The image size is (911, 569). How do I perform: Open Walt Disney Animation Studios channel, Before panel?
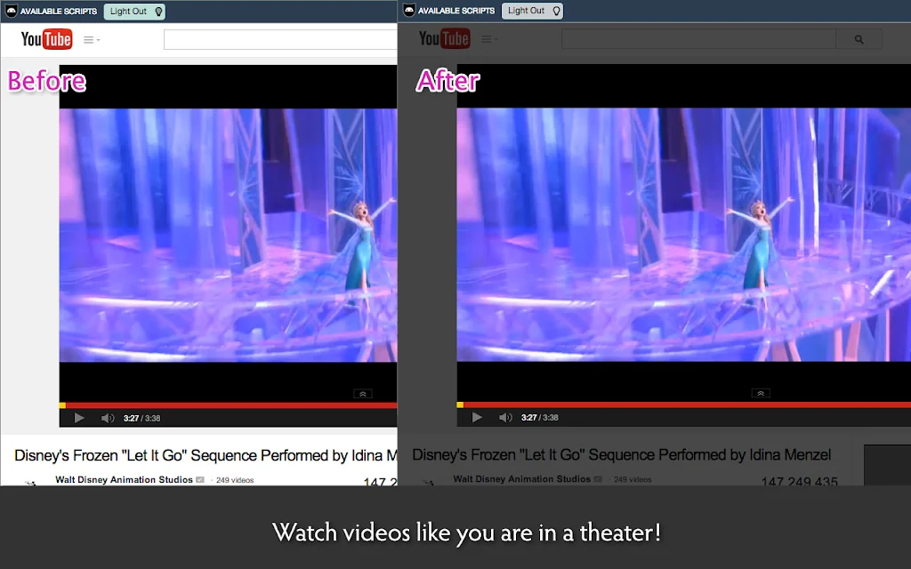click(124, 479)
